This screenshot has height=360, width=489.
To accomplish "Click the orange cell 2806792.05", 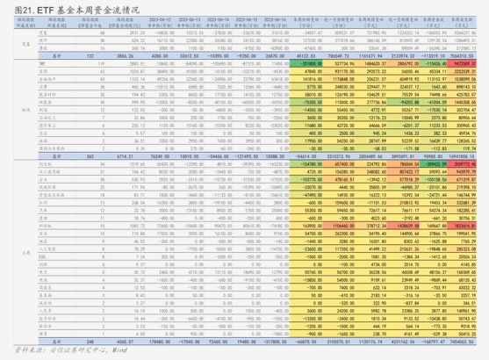I will pyautogui.click(x=404, y=63).
